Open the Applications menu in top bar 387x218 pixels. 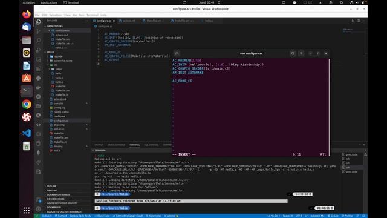coord(49,2)
